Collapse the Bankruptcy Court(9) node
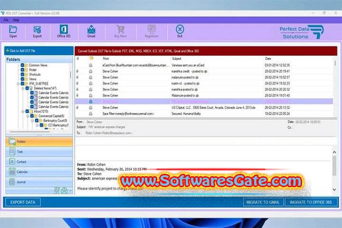Image resolution: width=342 pixels, height=228 pixels. pos(32,121)
